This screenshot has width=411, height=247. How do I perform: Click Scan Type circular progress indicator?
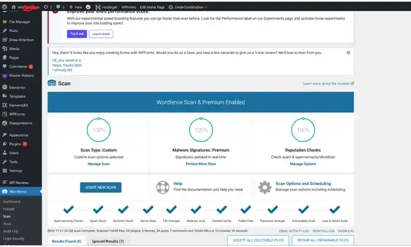tap(99, 130)
